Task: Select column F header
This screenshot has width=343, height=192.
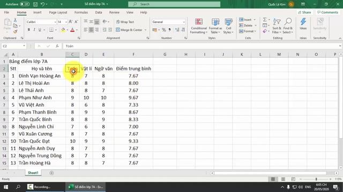Action: (133, 54)
